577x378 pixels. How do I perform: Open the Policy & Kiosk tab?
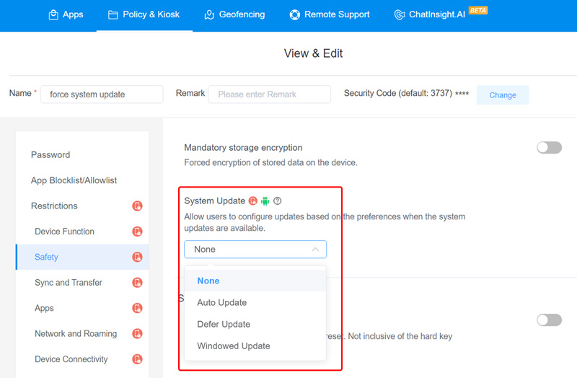pos(144,14)
